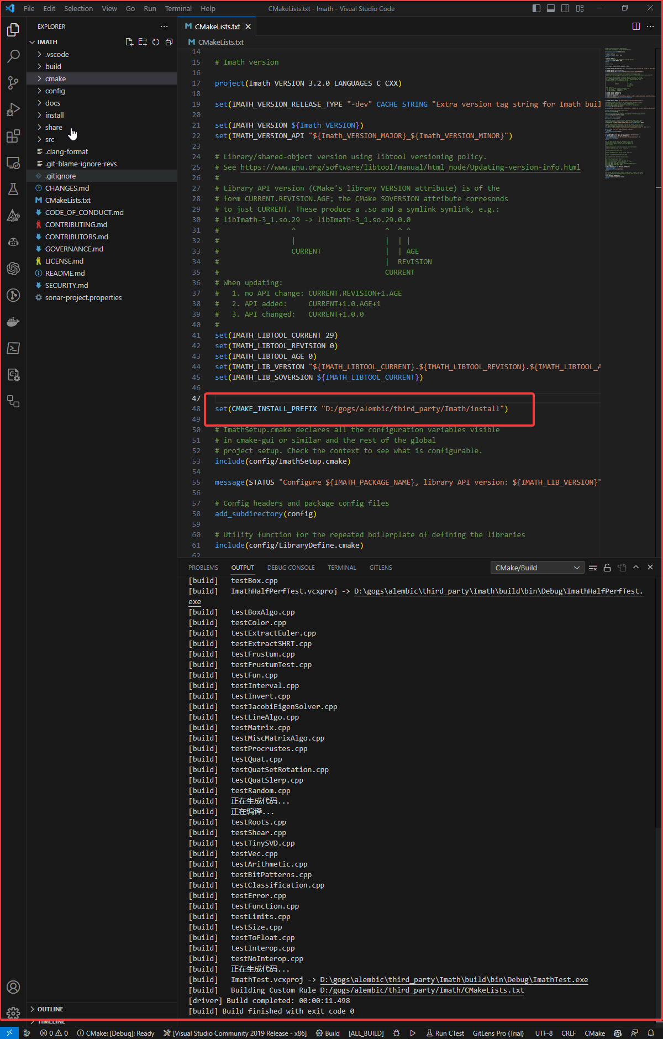Expand the src folder
Screen dimensions: 663x1039
[x=103, y=139]
